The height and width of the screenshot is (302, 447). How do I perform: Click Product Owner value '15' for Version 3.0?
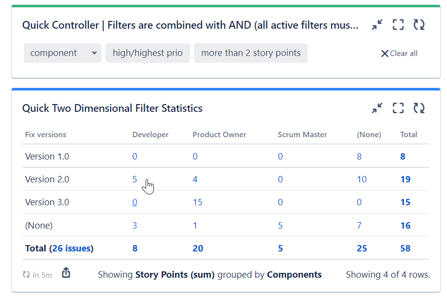click(x=198, y=202)
